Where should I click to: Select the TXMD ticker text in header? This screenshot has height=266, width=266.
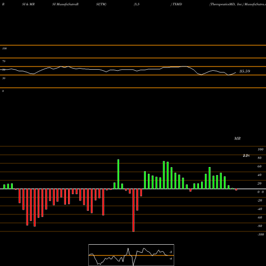click(177, 4)
